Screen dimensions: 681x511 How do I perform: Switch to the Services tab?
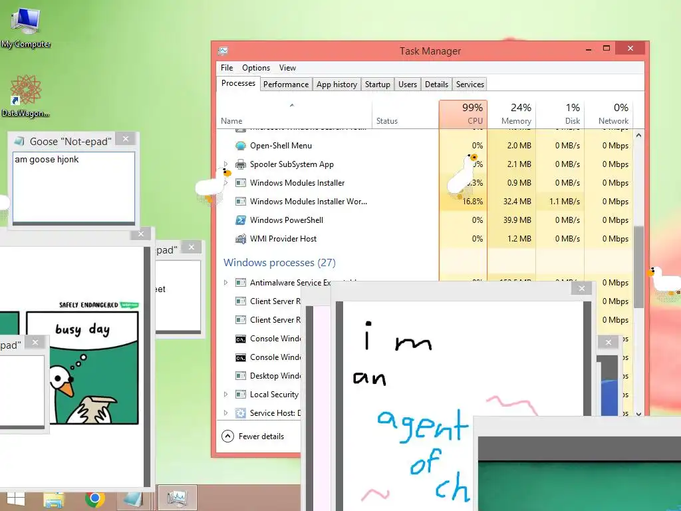[470, 85]
